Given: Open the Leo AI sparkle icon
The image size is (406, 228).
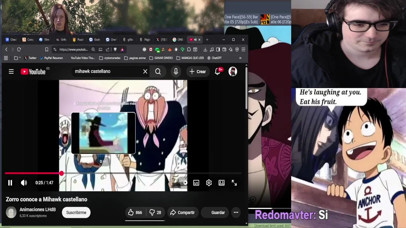Looking at the screenshot, I should click(231, 49).
